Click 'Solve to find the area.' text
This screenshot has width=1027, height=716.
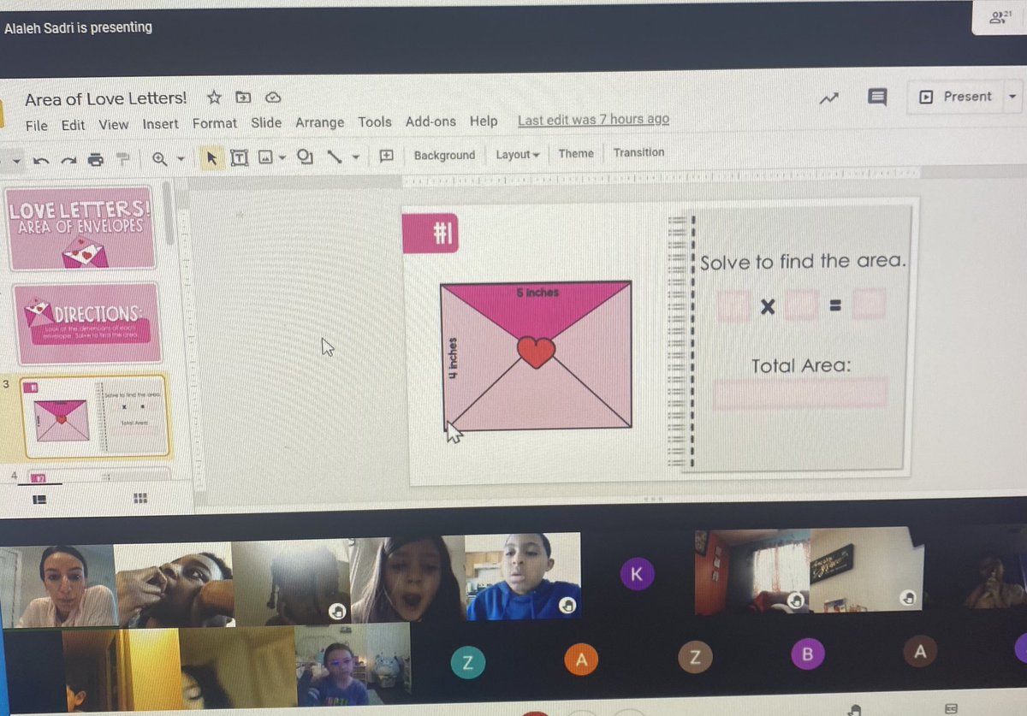pos(802,261)
